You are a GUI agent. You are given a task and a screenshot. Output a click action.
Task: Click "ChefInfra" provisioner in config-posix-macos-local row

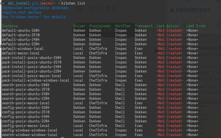pyautogui.click(x=98, y=126)
